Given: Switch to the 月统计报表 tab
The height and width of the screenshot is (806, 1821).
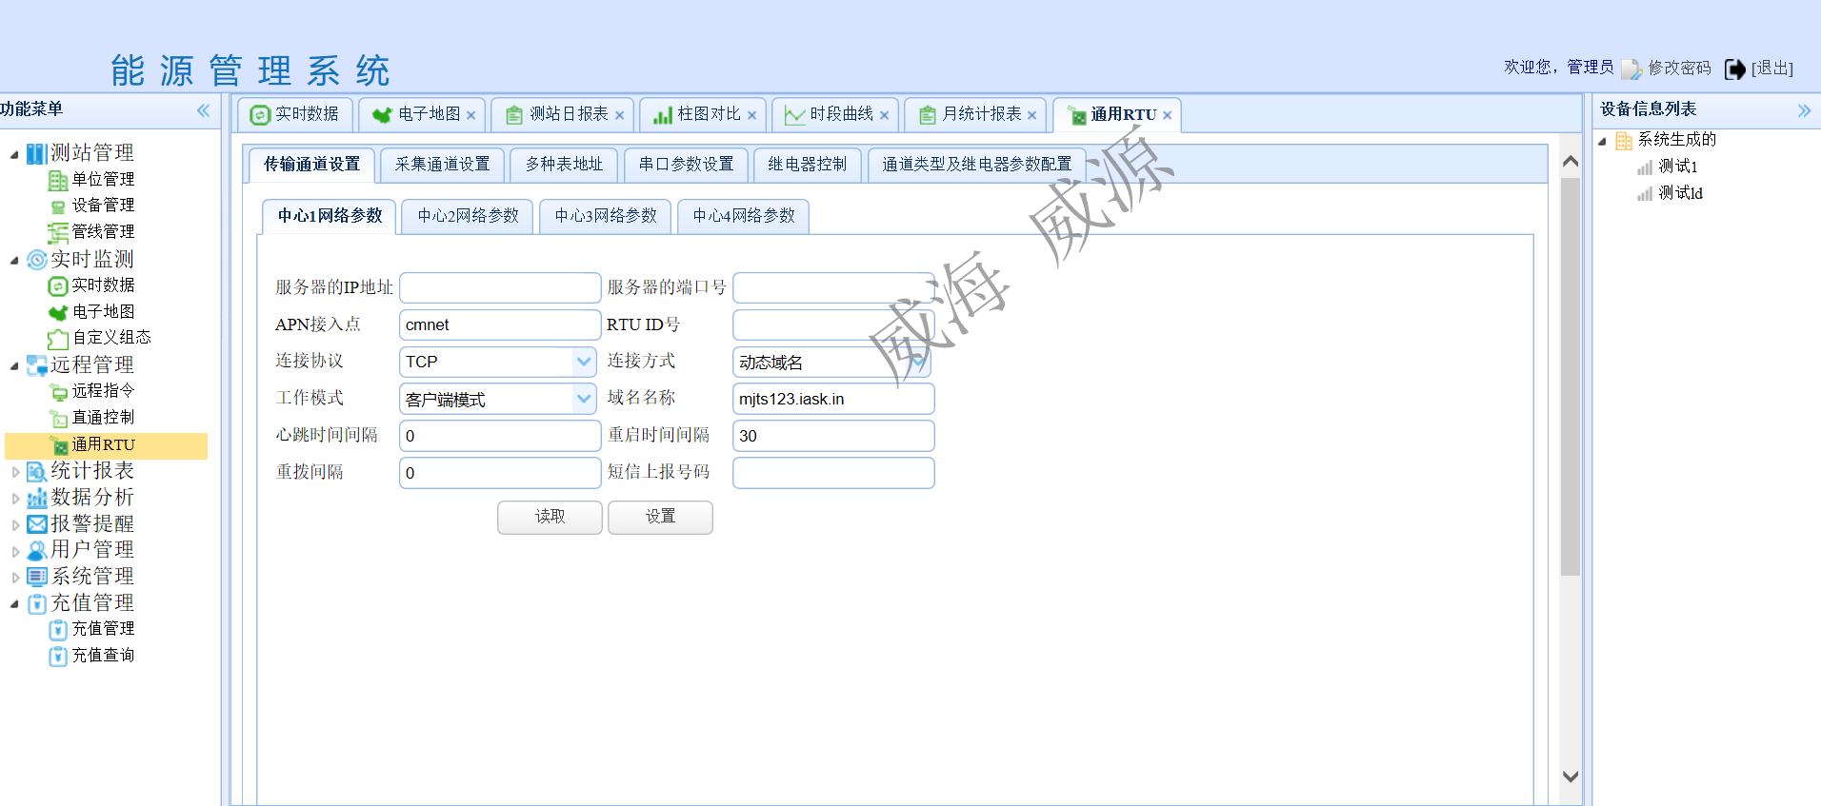Looking at the screenshot, I should pyautogui.click(x=975, y=114).
